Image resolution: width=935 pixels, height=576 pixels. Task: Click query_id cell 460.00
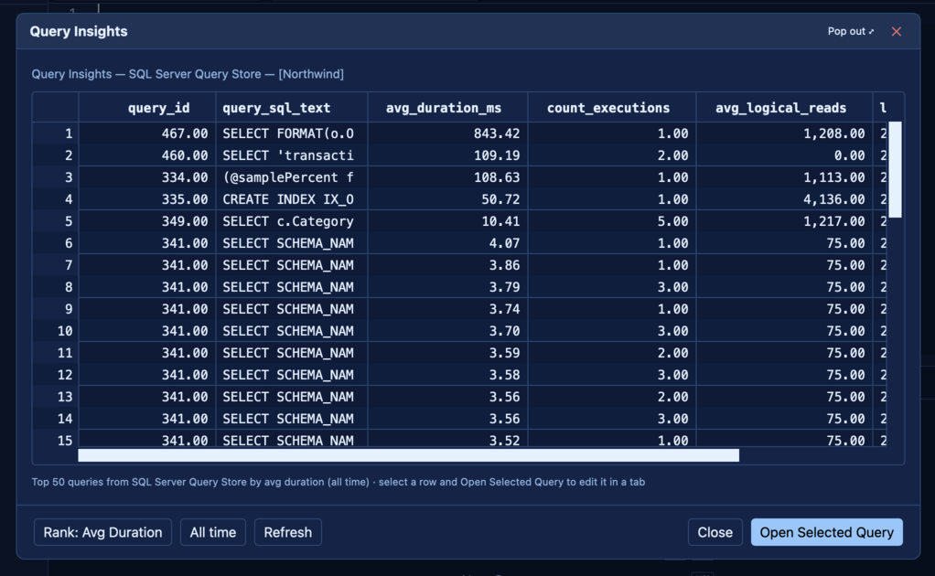(x=147, y=155)
